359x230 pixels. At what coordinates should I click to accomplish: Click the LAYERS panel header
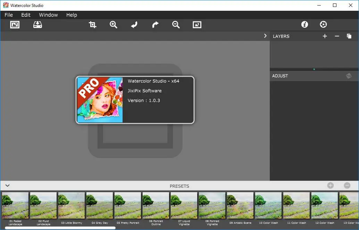click(281, 36)
